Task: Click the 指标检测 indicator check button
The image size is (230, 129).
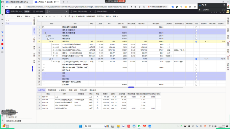Action: (80, 17)
